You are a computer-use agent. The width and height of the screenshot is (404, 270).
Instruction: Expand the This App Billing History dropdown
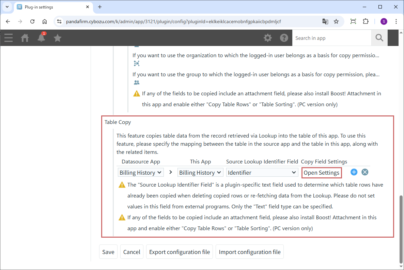[x=200, y=173]
